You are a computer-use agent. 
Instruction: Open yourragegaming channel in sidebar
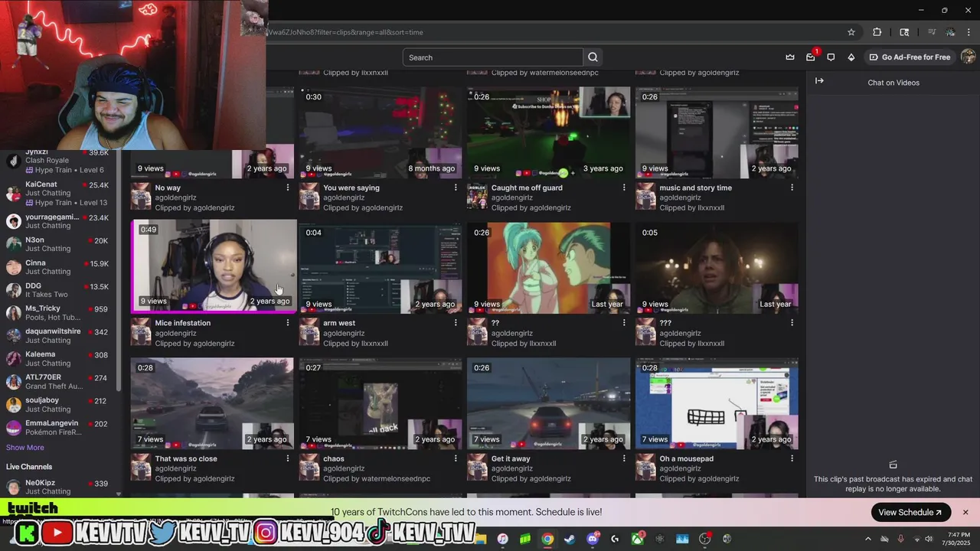point(58,221)
